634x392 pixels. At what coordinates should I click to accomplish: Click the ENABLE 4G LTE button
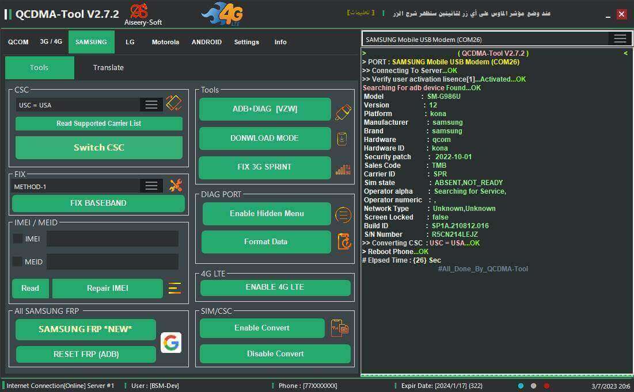(275, 287)
